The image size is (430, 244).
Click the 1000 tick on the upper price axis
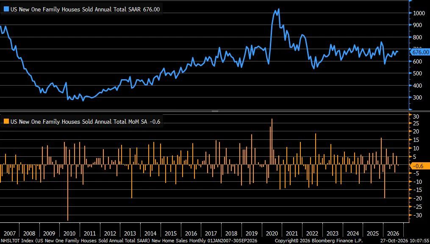(x=419, y=13)
